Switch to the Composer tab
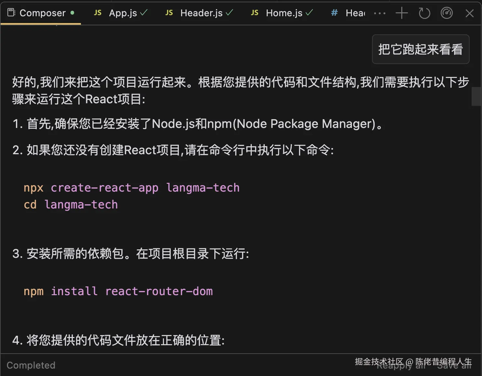This screenshot has height=376, width=482. 43,13
